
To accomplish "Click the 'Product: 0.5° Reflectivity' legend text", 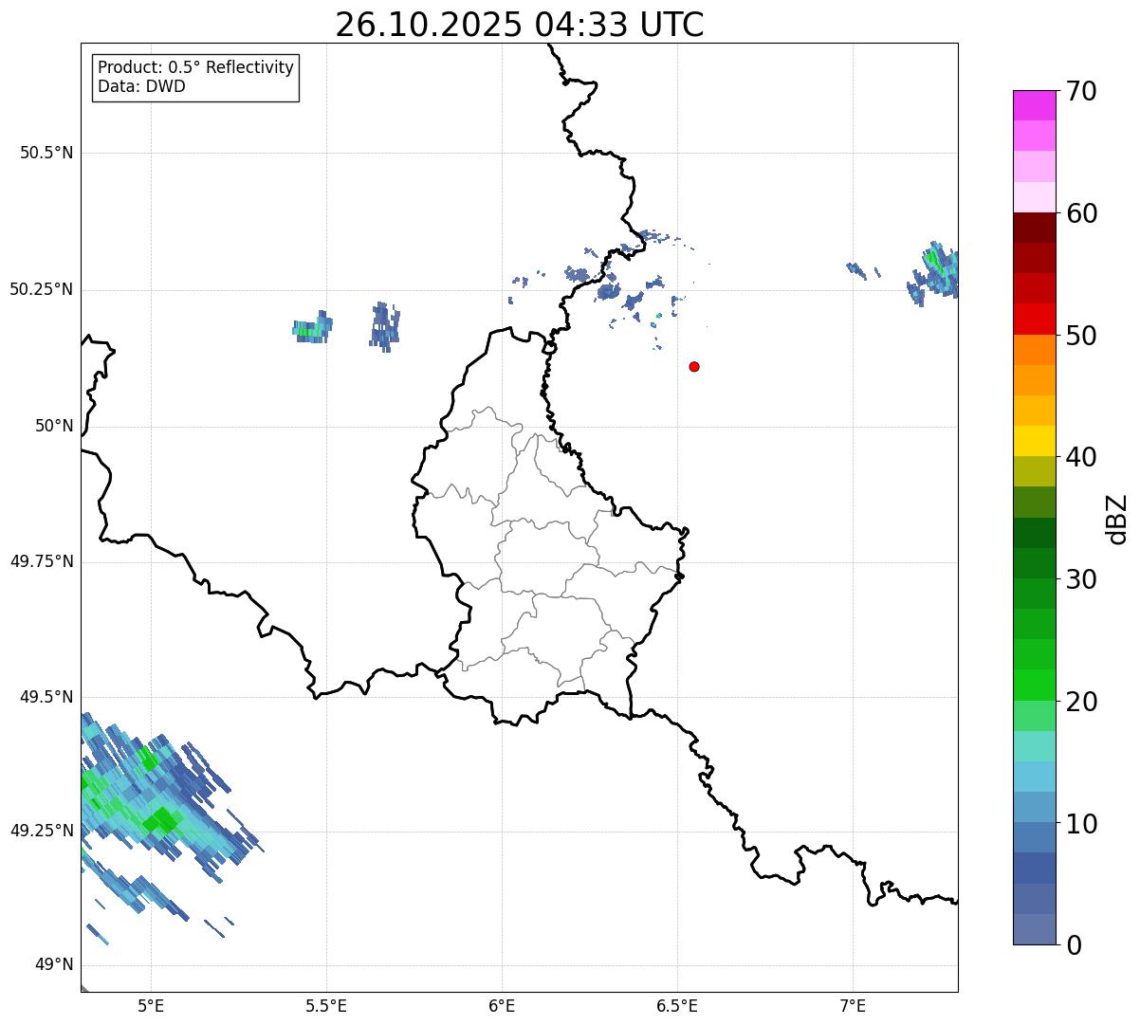I will click(195, 68).
